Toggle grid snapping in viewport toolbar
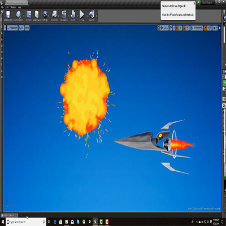The height and width of the screenshot is (226, 226). [x=177, y=28]
